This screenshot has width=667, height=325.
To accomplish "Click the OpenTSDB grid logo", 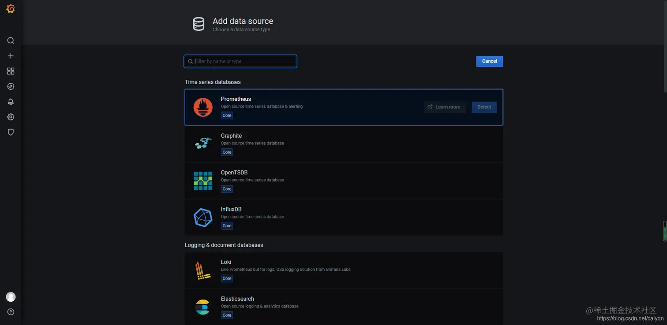I will tap(203, 181).
